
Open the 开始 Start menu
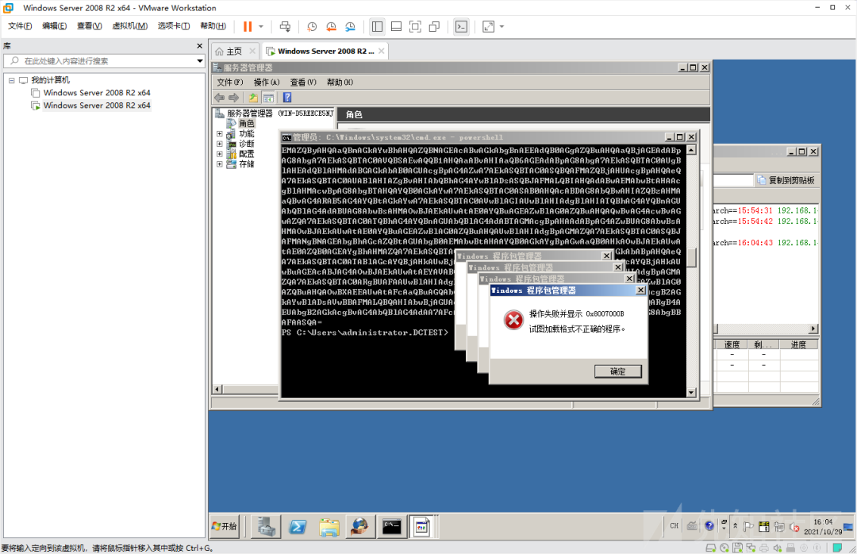[x=225, y=526]
